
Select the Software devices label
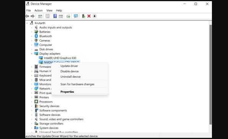pyautogui.click(x=50, y=115)
